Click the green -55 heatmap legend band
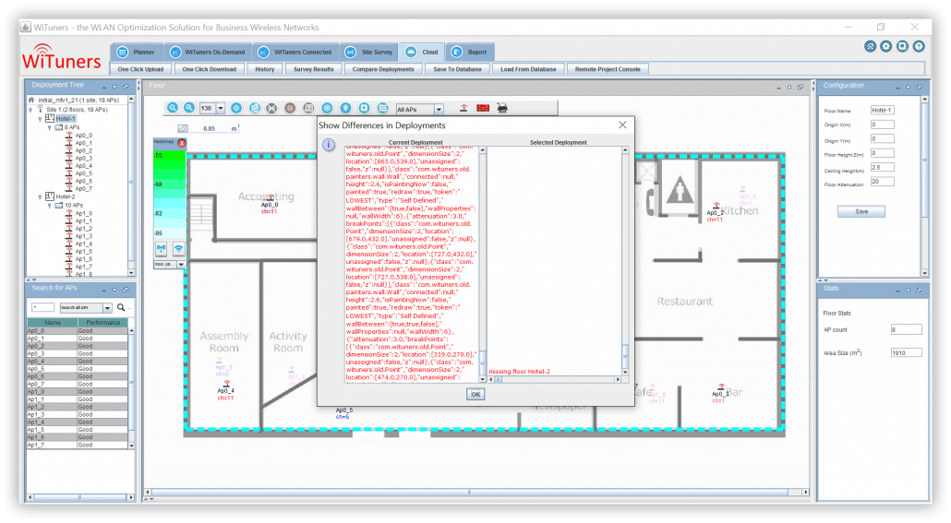Image resolution: width=951 pixels, height=523 pixels. point(169,157)
